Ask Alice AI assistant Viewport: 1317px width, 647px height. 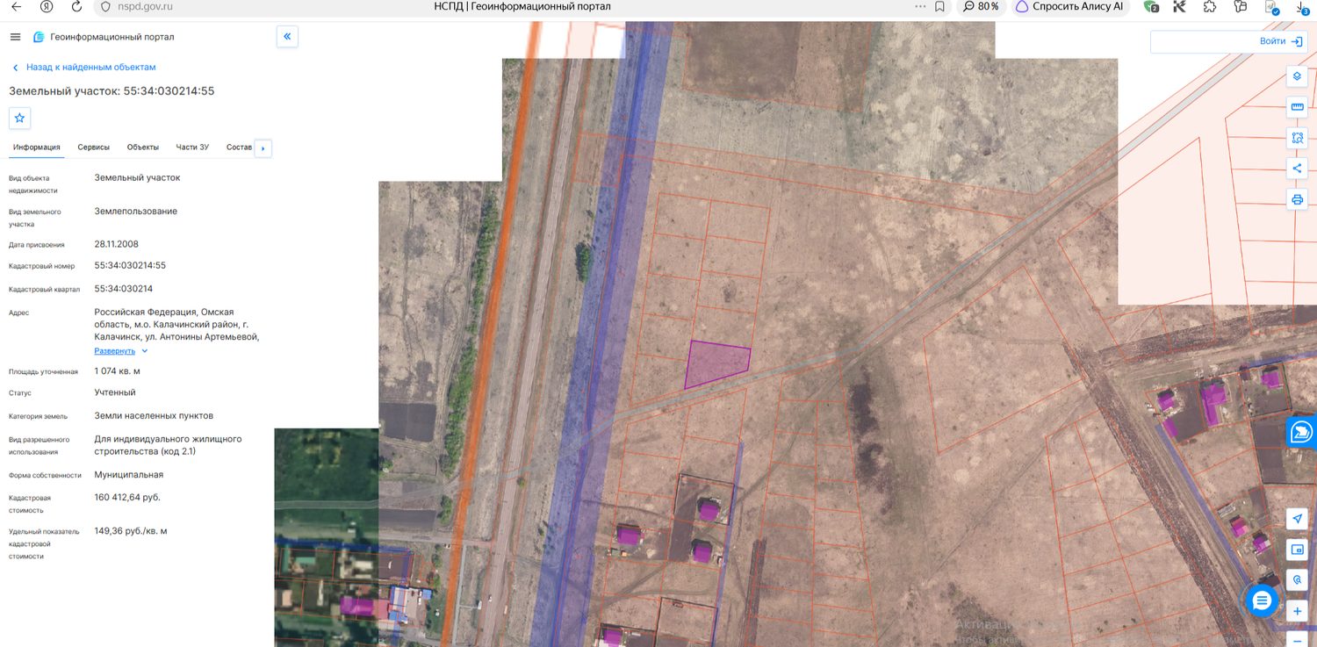tap(1069, 6)
